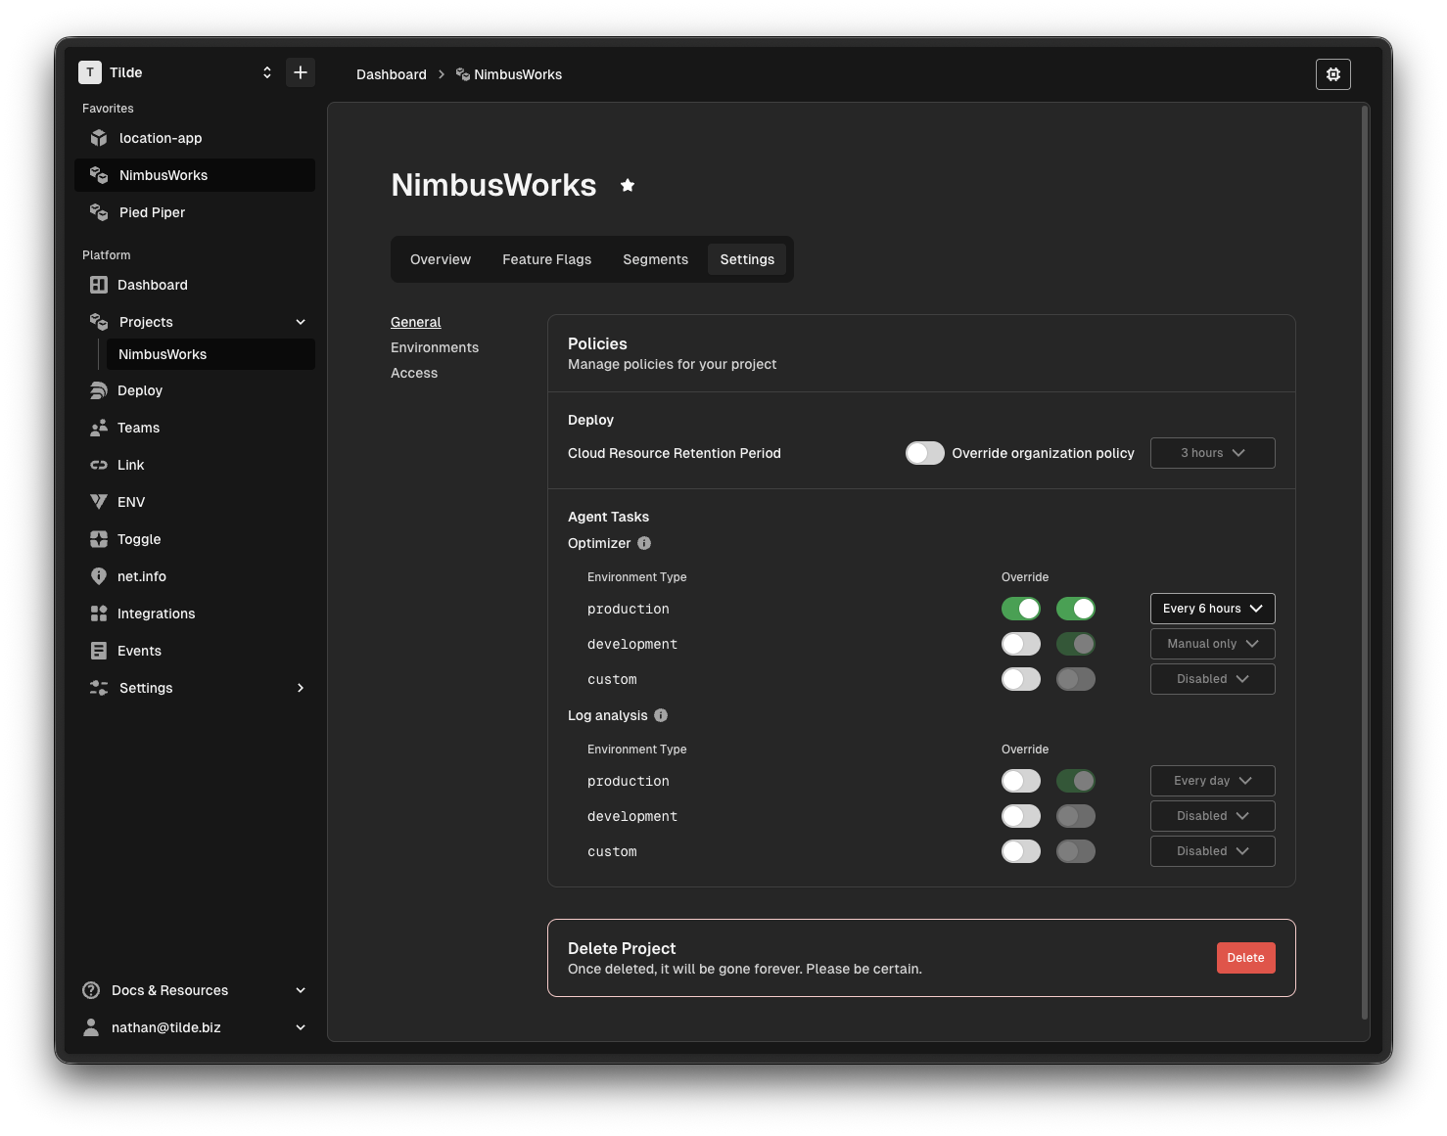Image resolution: width=1447 pixels, height=1136 pixels.
Task: Click the breadcrumb NimbusWorks project icon
Action: pos(463,74)
